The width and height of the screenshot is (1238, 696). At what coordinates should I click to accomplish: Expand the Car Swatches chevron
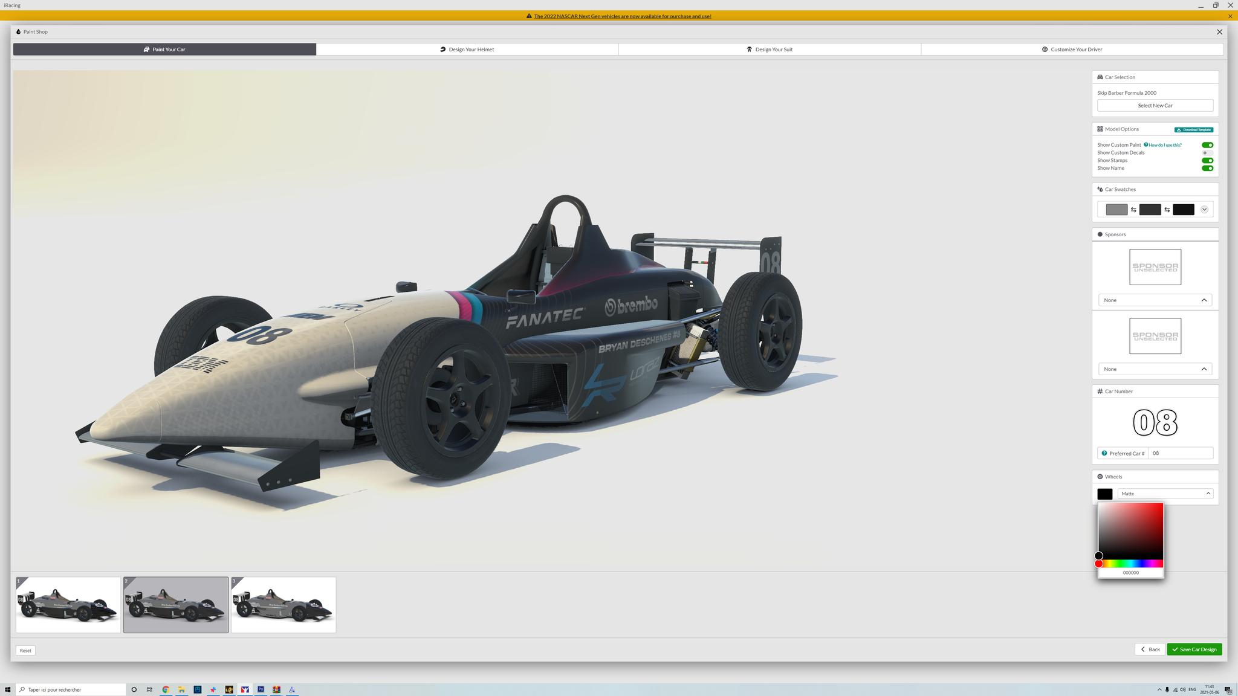click(x=1205, y=209)
